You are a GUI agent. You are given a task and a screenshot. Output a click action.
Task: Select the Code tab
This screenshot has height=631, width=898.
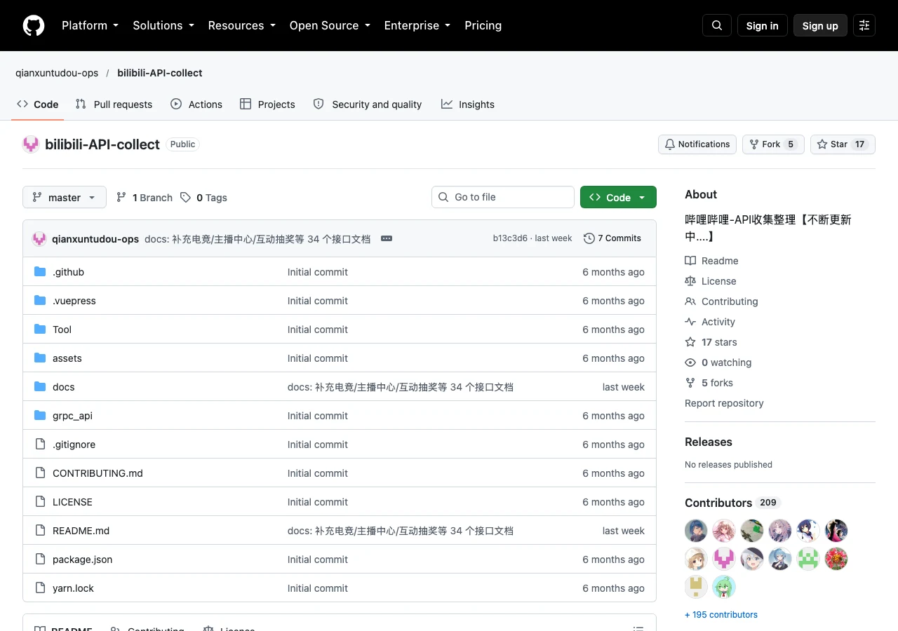coord(38,104)
